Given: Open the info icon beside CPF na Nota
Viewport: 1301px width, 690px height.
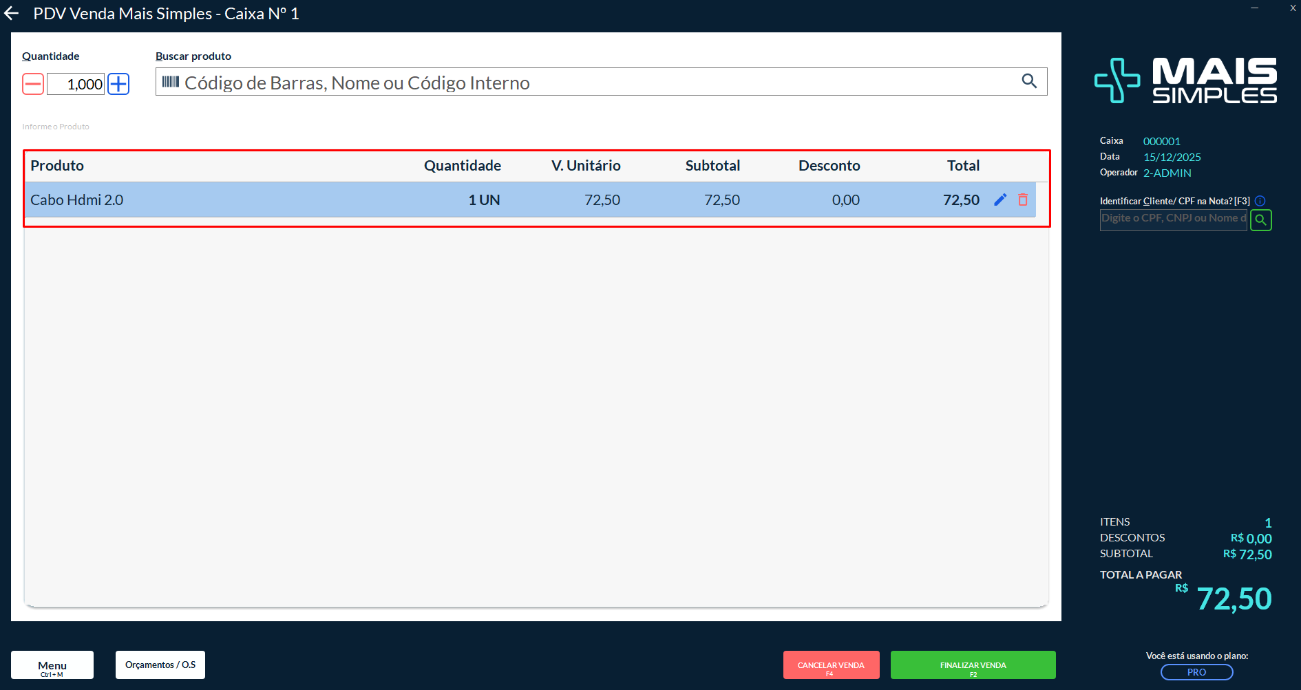Looking at the screenshot, I should (1260, 201).
